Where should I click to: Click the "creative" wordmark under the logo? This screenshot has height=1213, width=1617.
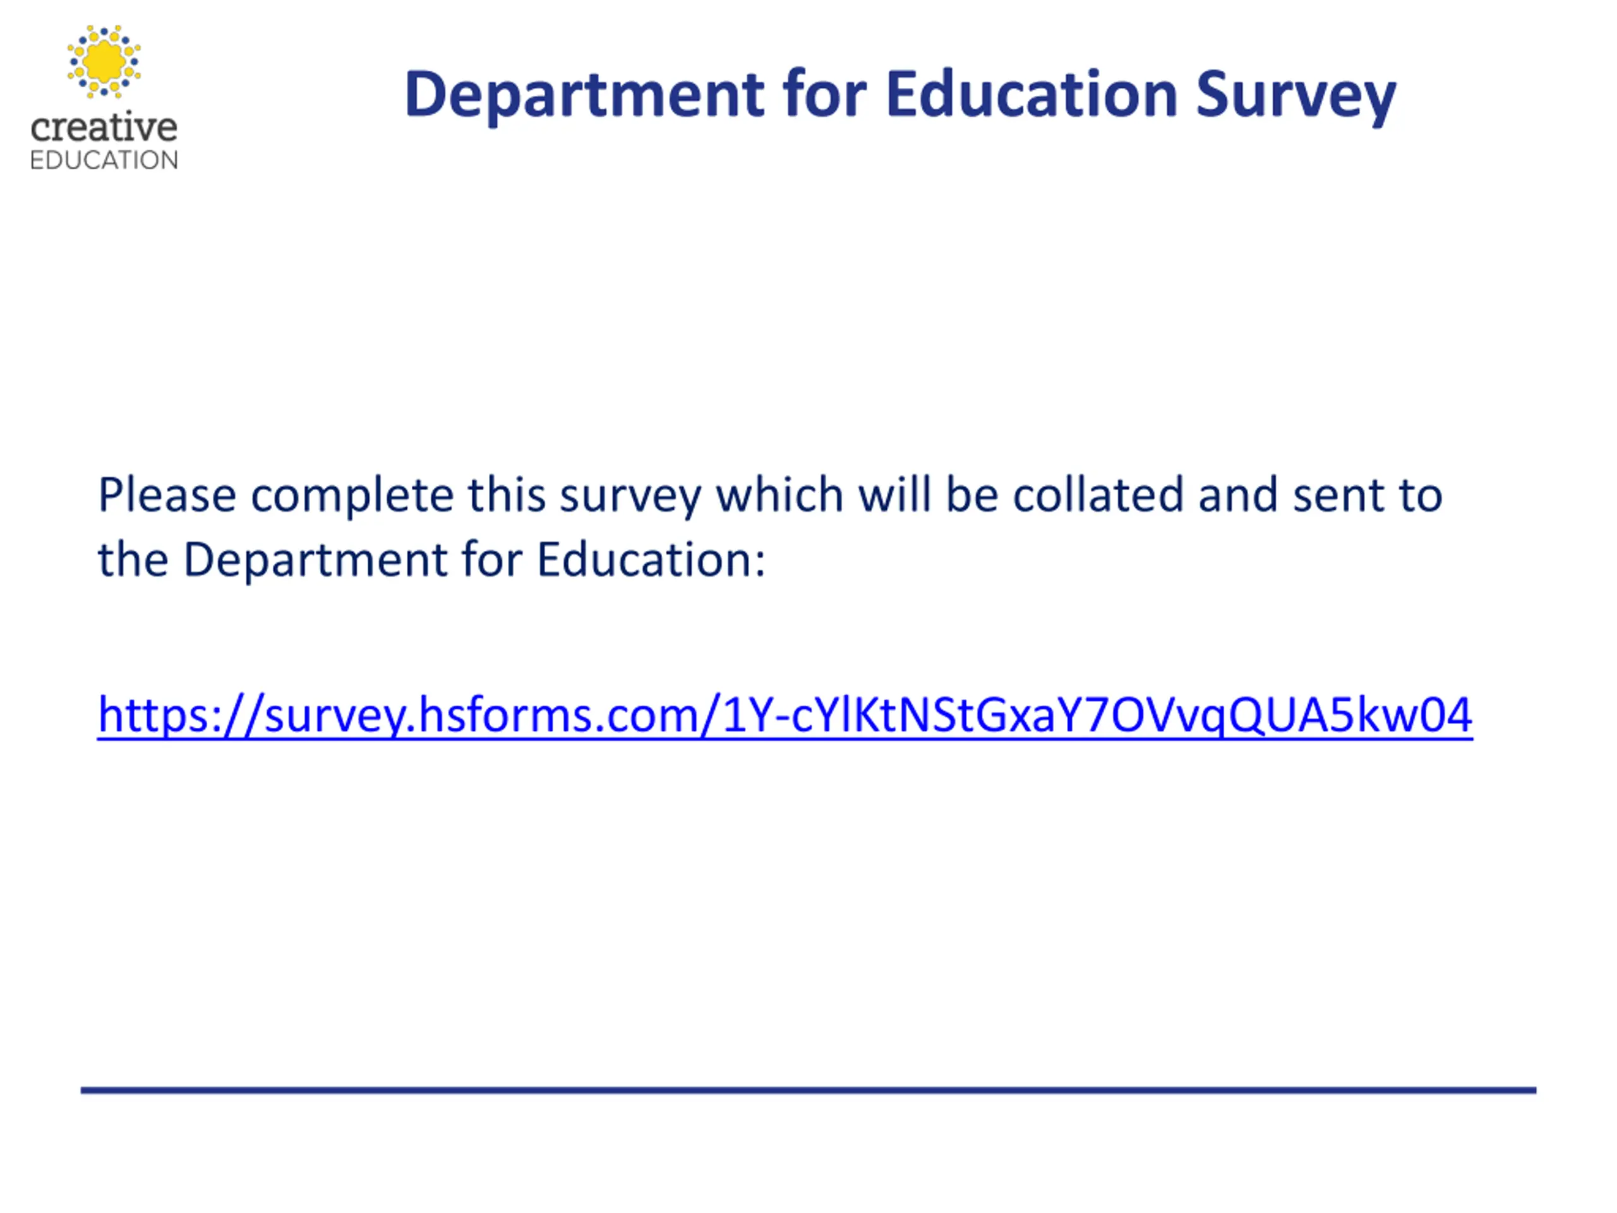[104, 127]
